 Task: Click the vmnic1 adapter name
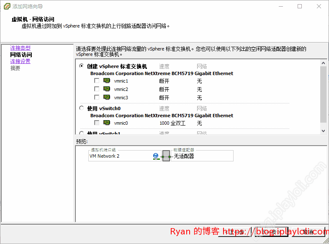pyautogui.click(x=121, y=81)
